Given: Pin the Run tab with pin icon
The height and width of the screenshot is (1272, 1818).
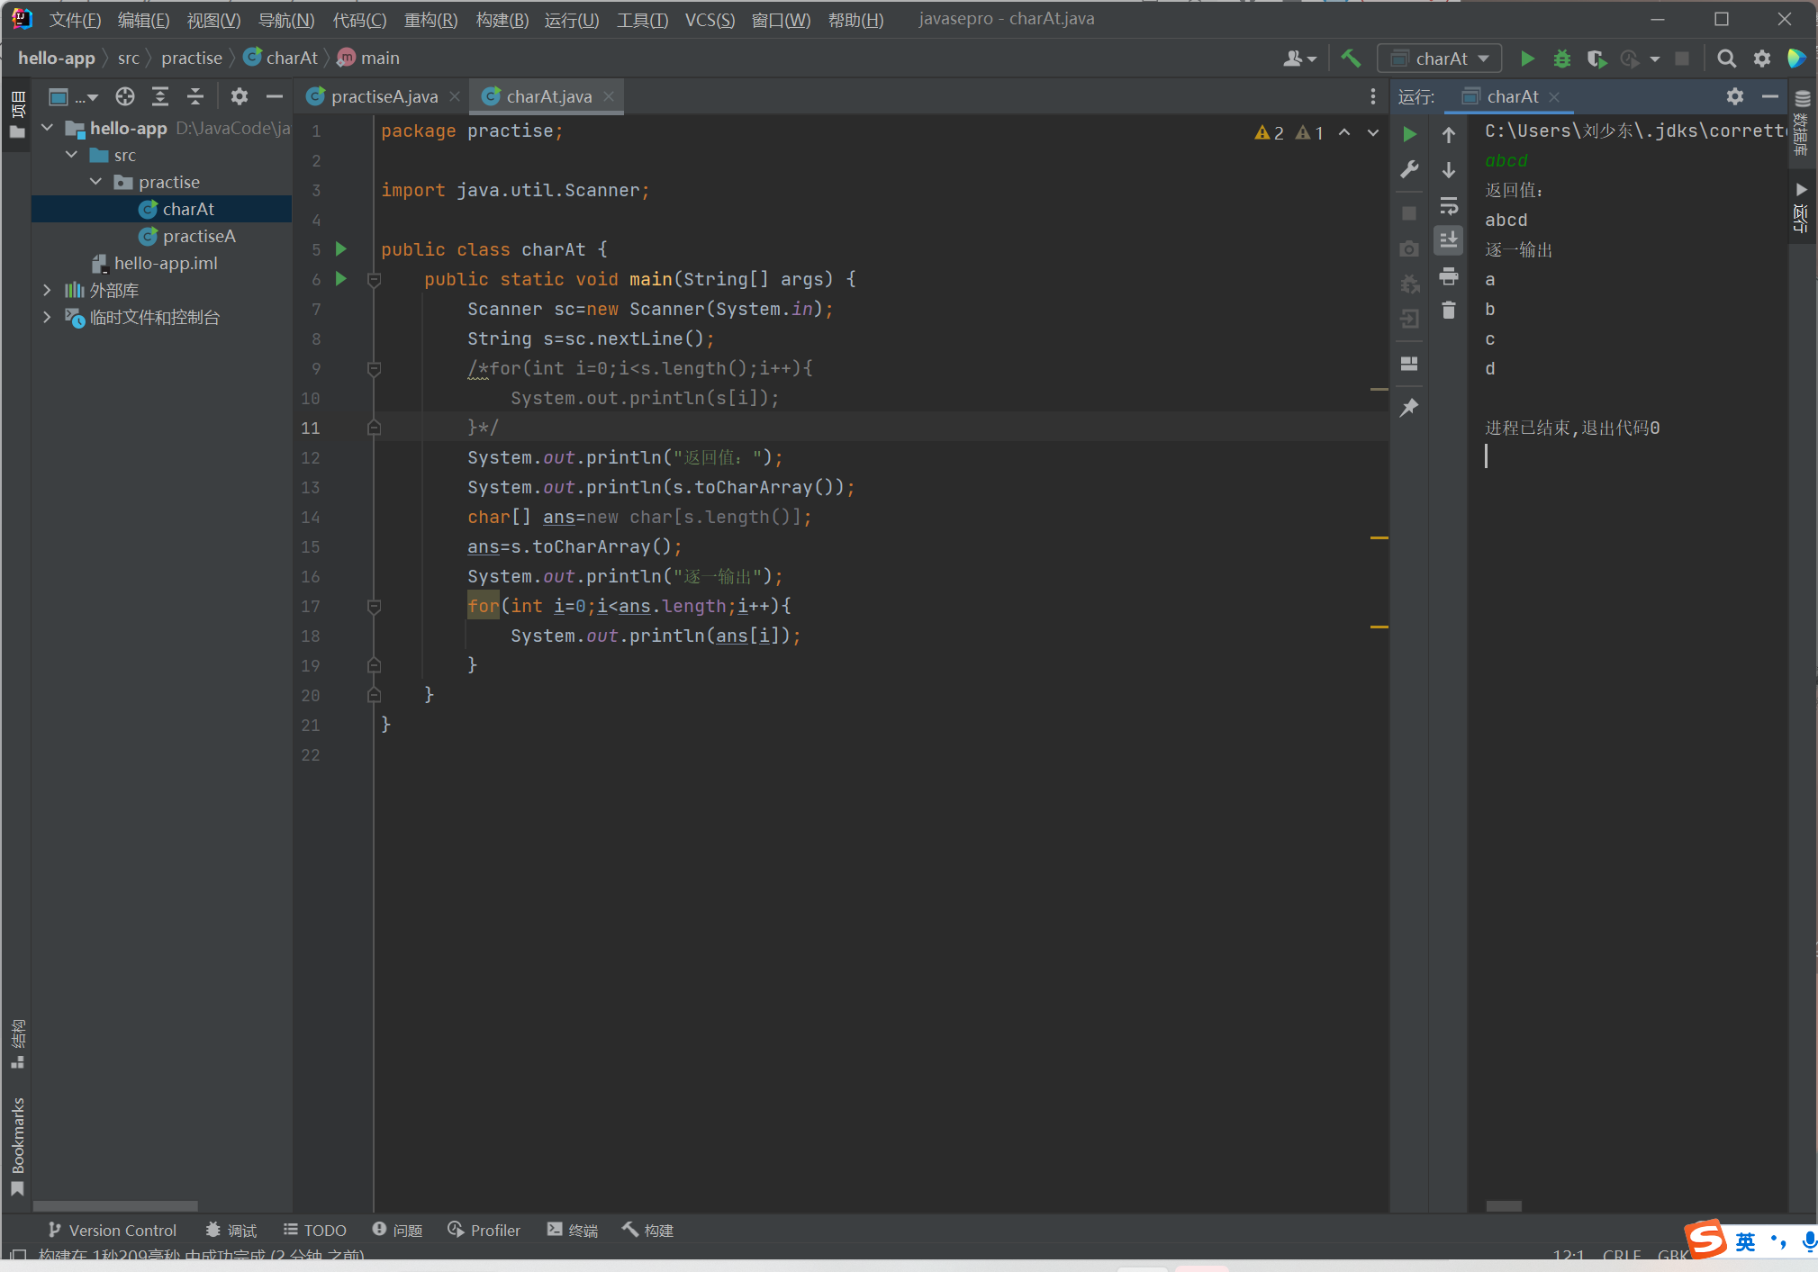Looking at the screenshot, I should (x=1409, y=408).
